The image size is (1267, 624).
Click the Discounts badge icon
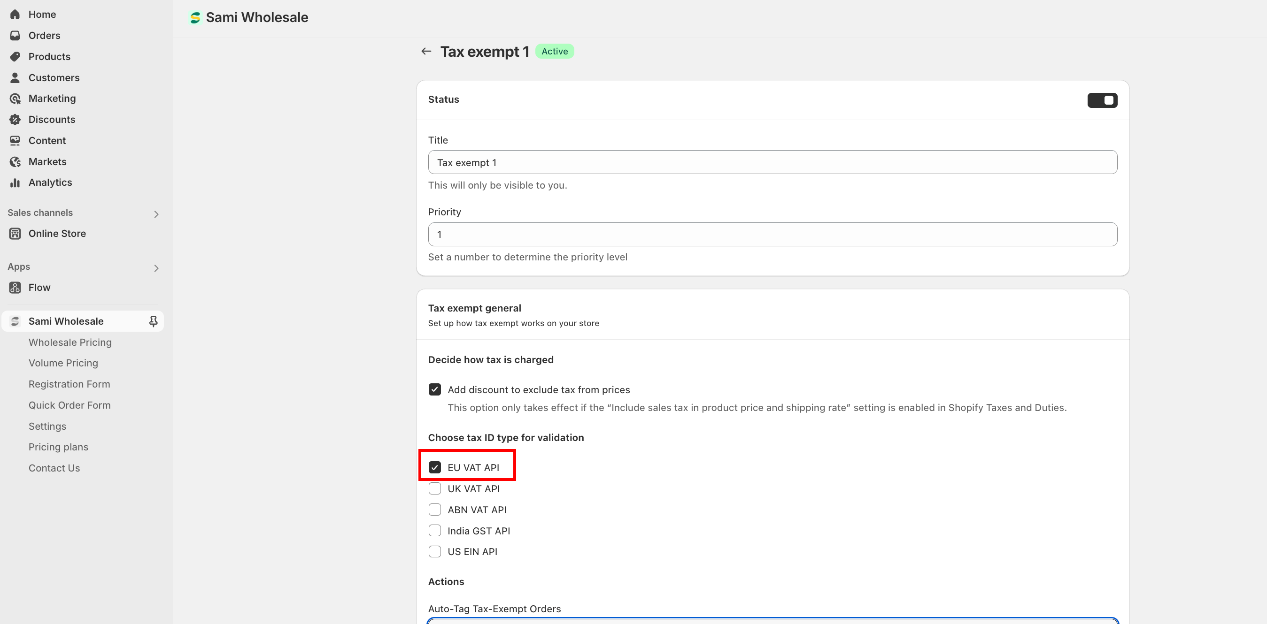(15, 119)
